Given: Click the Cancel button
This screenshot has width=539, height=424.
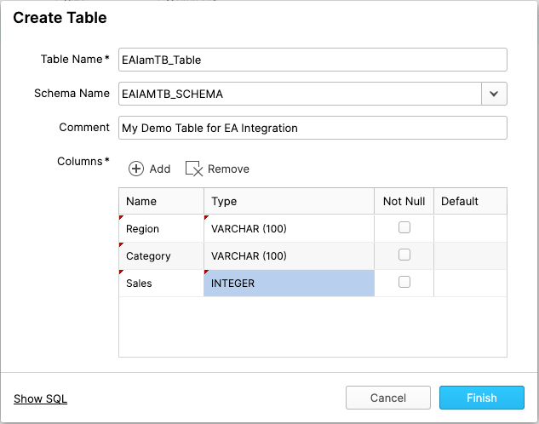Looking at the screenshot, I should point(388,398).
